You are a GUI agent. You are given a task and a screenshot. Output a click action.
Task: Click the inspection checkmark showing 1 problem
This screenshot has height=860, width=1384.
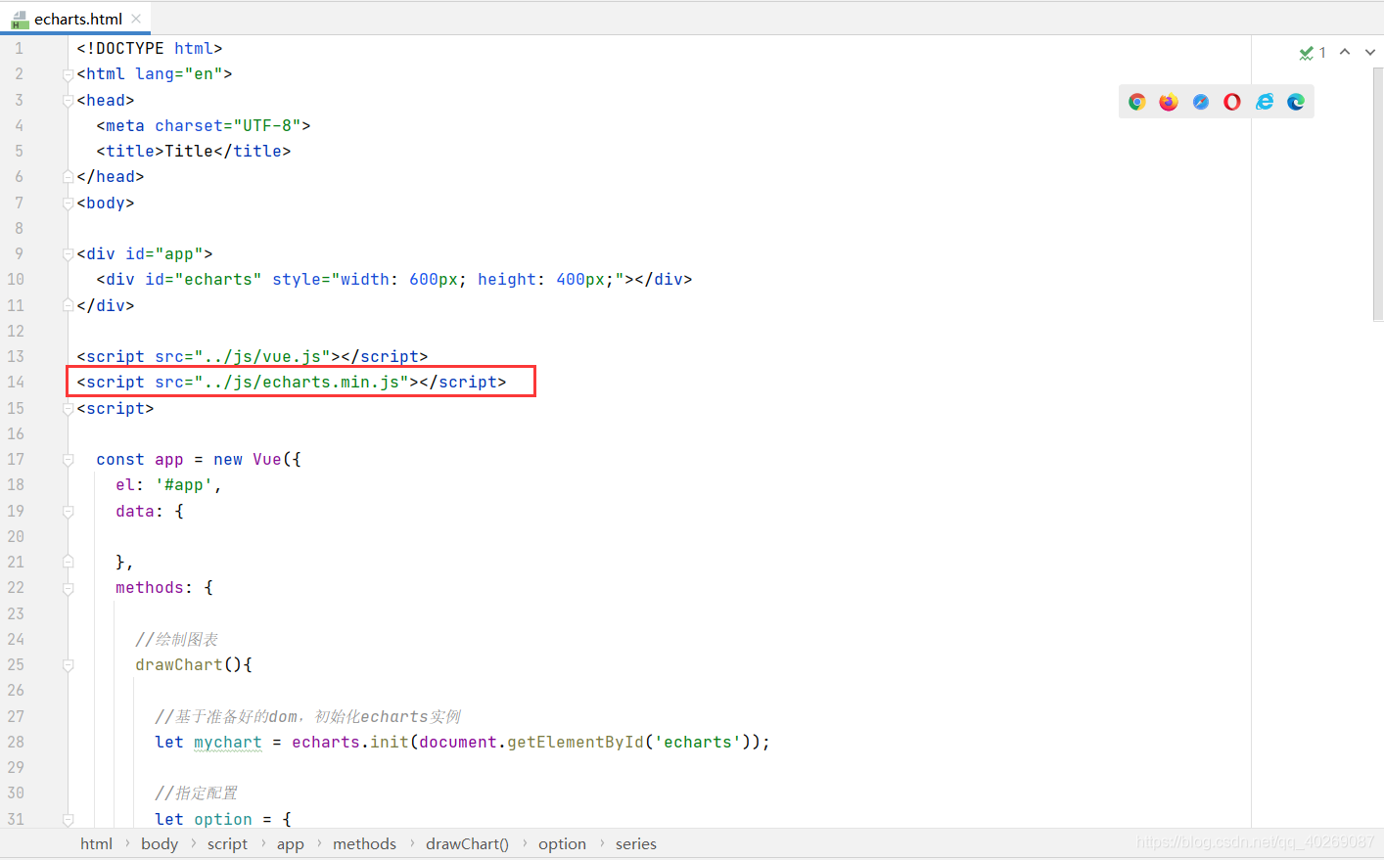tap(1313, 53)
